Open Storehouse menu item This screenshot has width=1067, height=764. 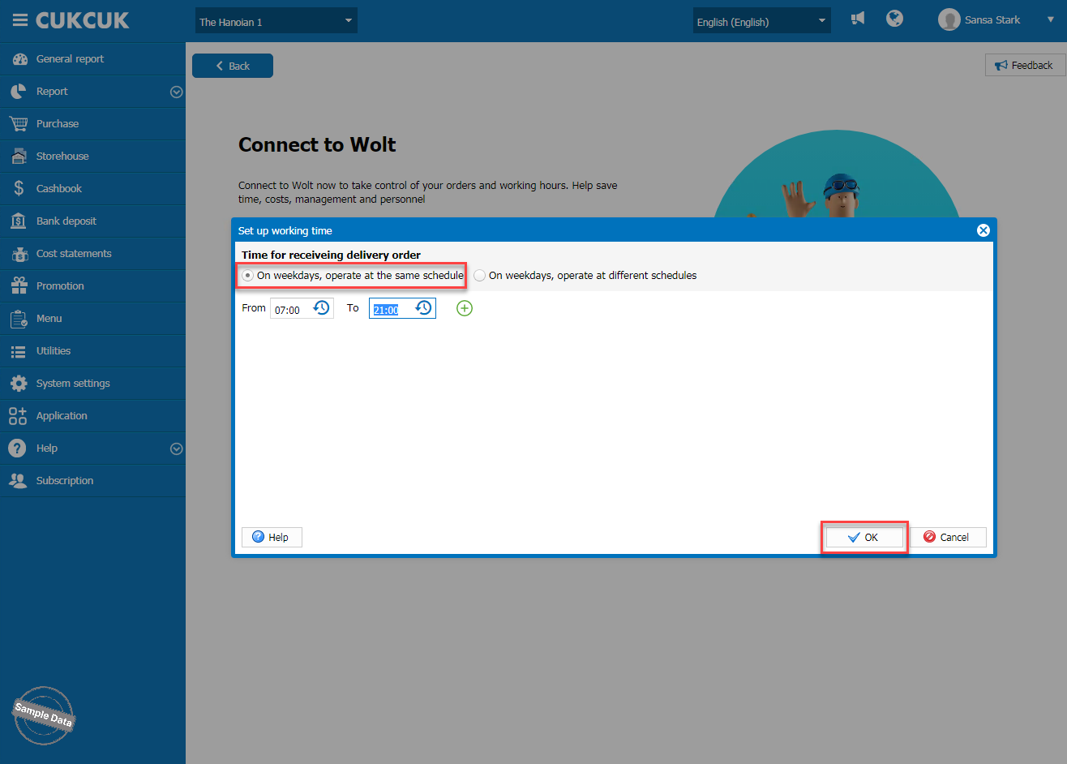[x=92, y=157]
